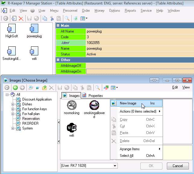Expand the For hall plan folder
The image size is (194, 174).
13,114
